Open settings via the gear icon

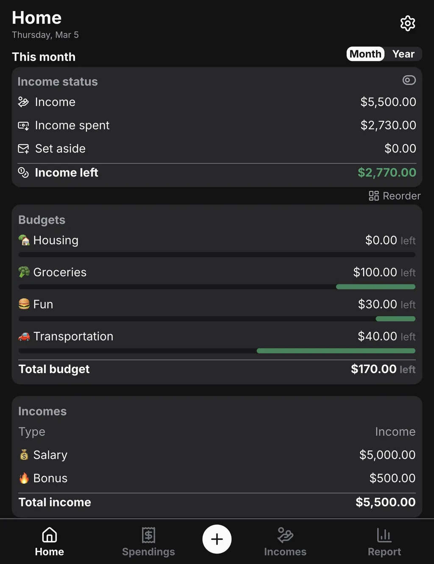tap(407, 23)
